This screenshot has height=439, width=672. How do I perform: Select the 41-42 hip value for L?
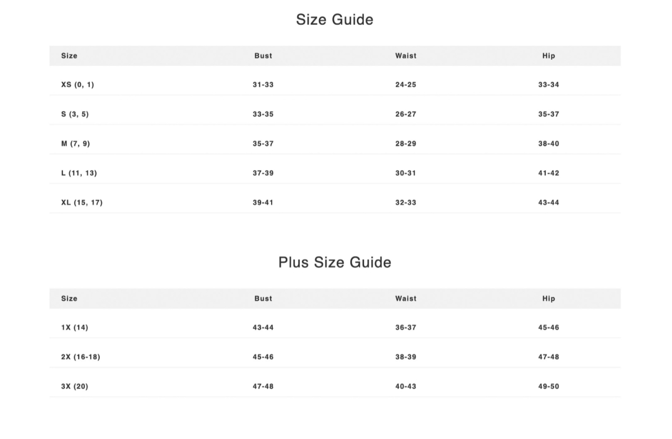[549, 173]
